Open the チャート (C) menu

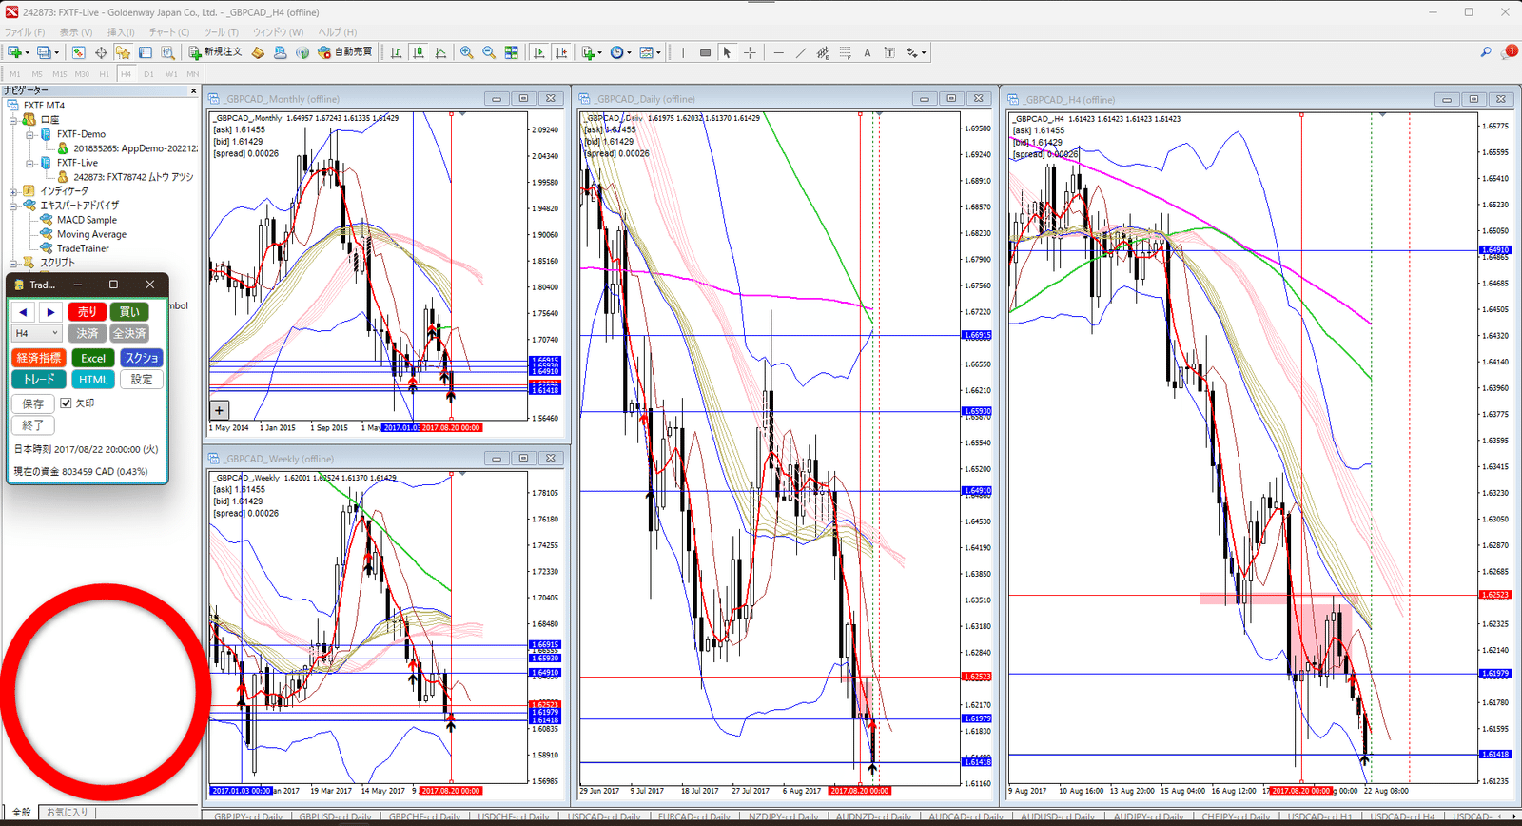coord(169,31)
